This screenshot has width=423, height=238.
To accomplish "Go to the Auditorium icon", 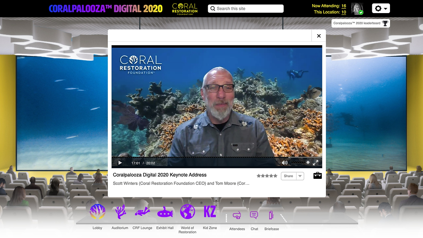I will [120, 211].
